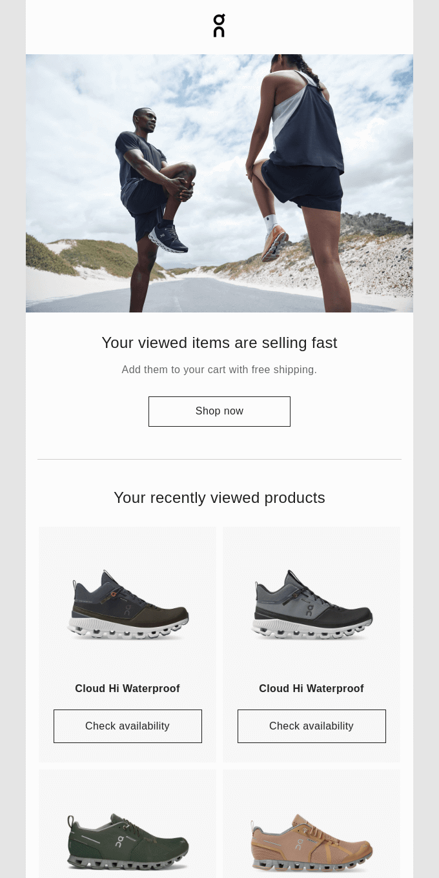Click the bottom-right product card
This screenshot has height=878, width=439.
pos(311,823)
